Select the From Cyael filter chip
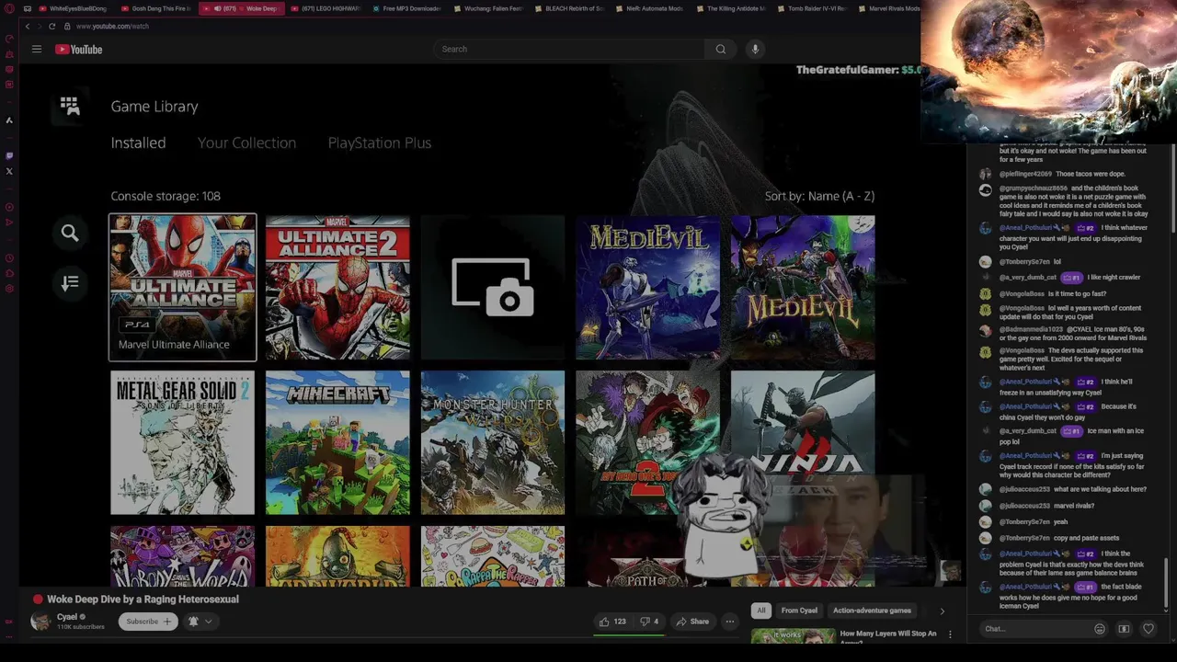1177x662 pixels. pos(799,611)
